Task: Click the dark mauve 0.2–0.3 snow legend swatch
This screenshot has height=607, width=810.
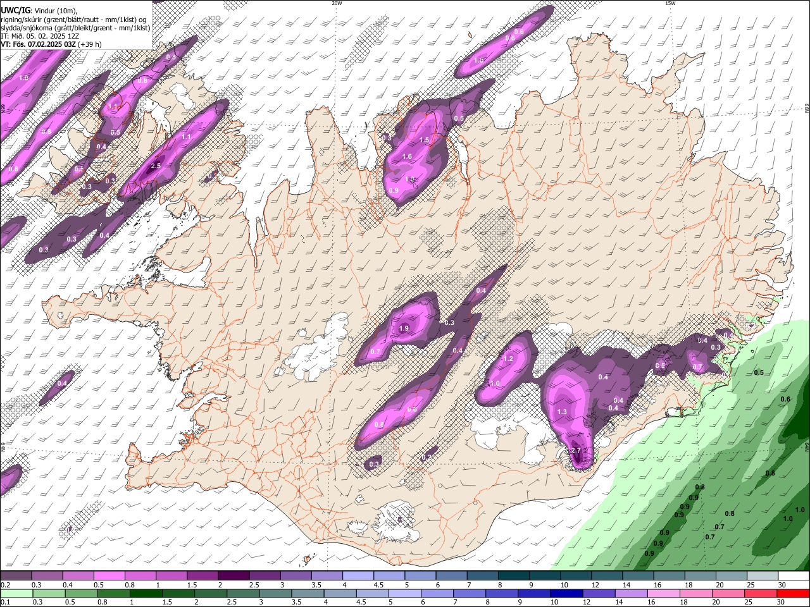Action: coord(16,576)
